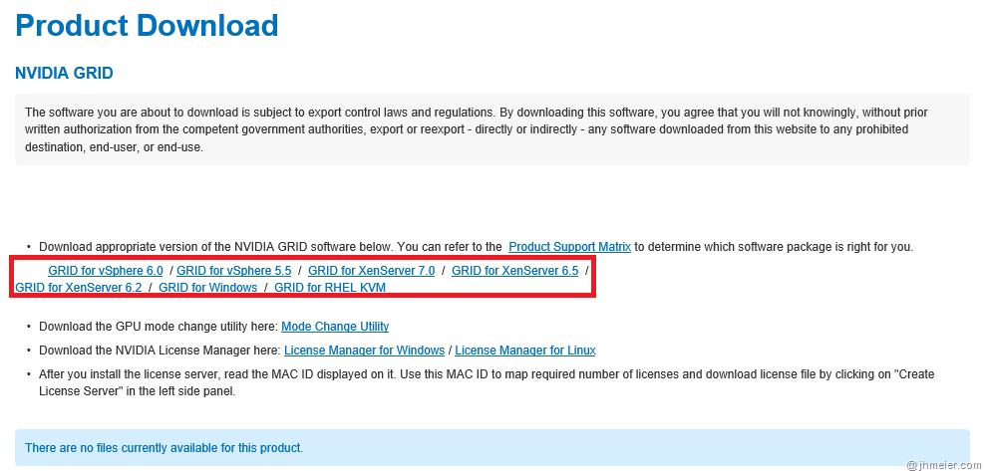Screen dimensions: 984x471
Task: Select GRID for XenServer 7.0 link
Action: coord(371,270)
